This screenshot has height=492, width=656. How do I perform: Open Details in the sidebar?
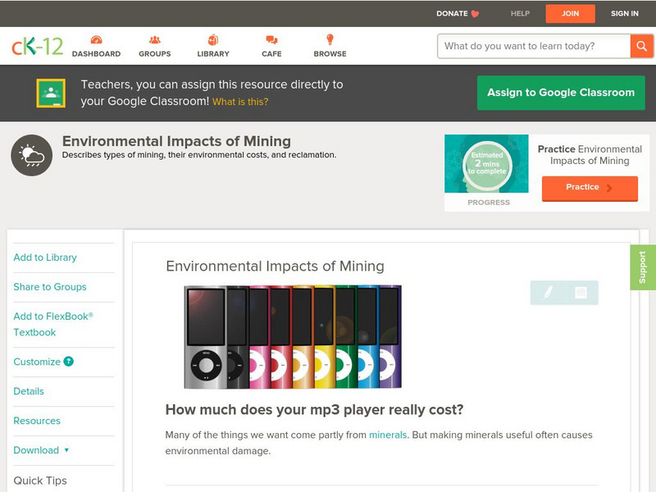click(29, 391)
